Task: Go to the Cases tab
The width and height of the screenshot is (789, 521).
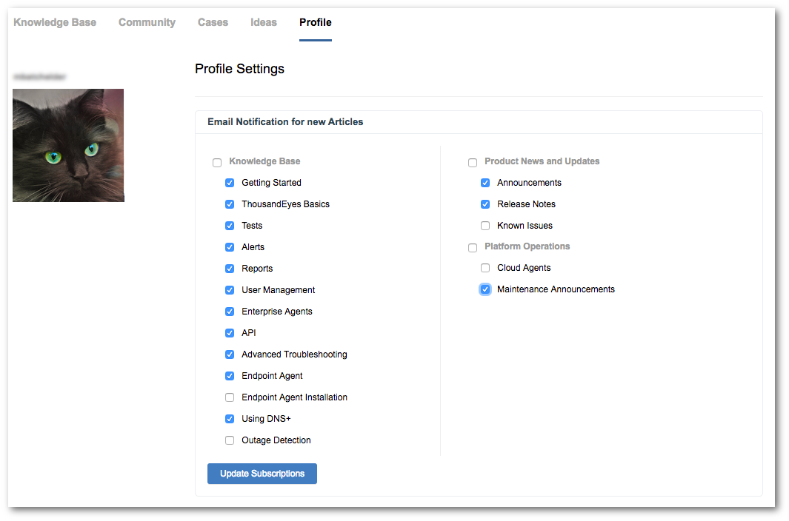Action: pos(213,22)
